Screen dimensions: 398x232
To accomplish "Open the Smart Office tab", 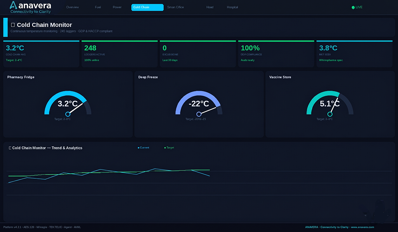I will (175, 7).
